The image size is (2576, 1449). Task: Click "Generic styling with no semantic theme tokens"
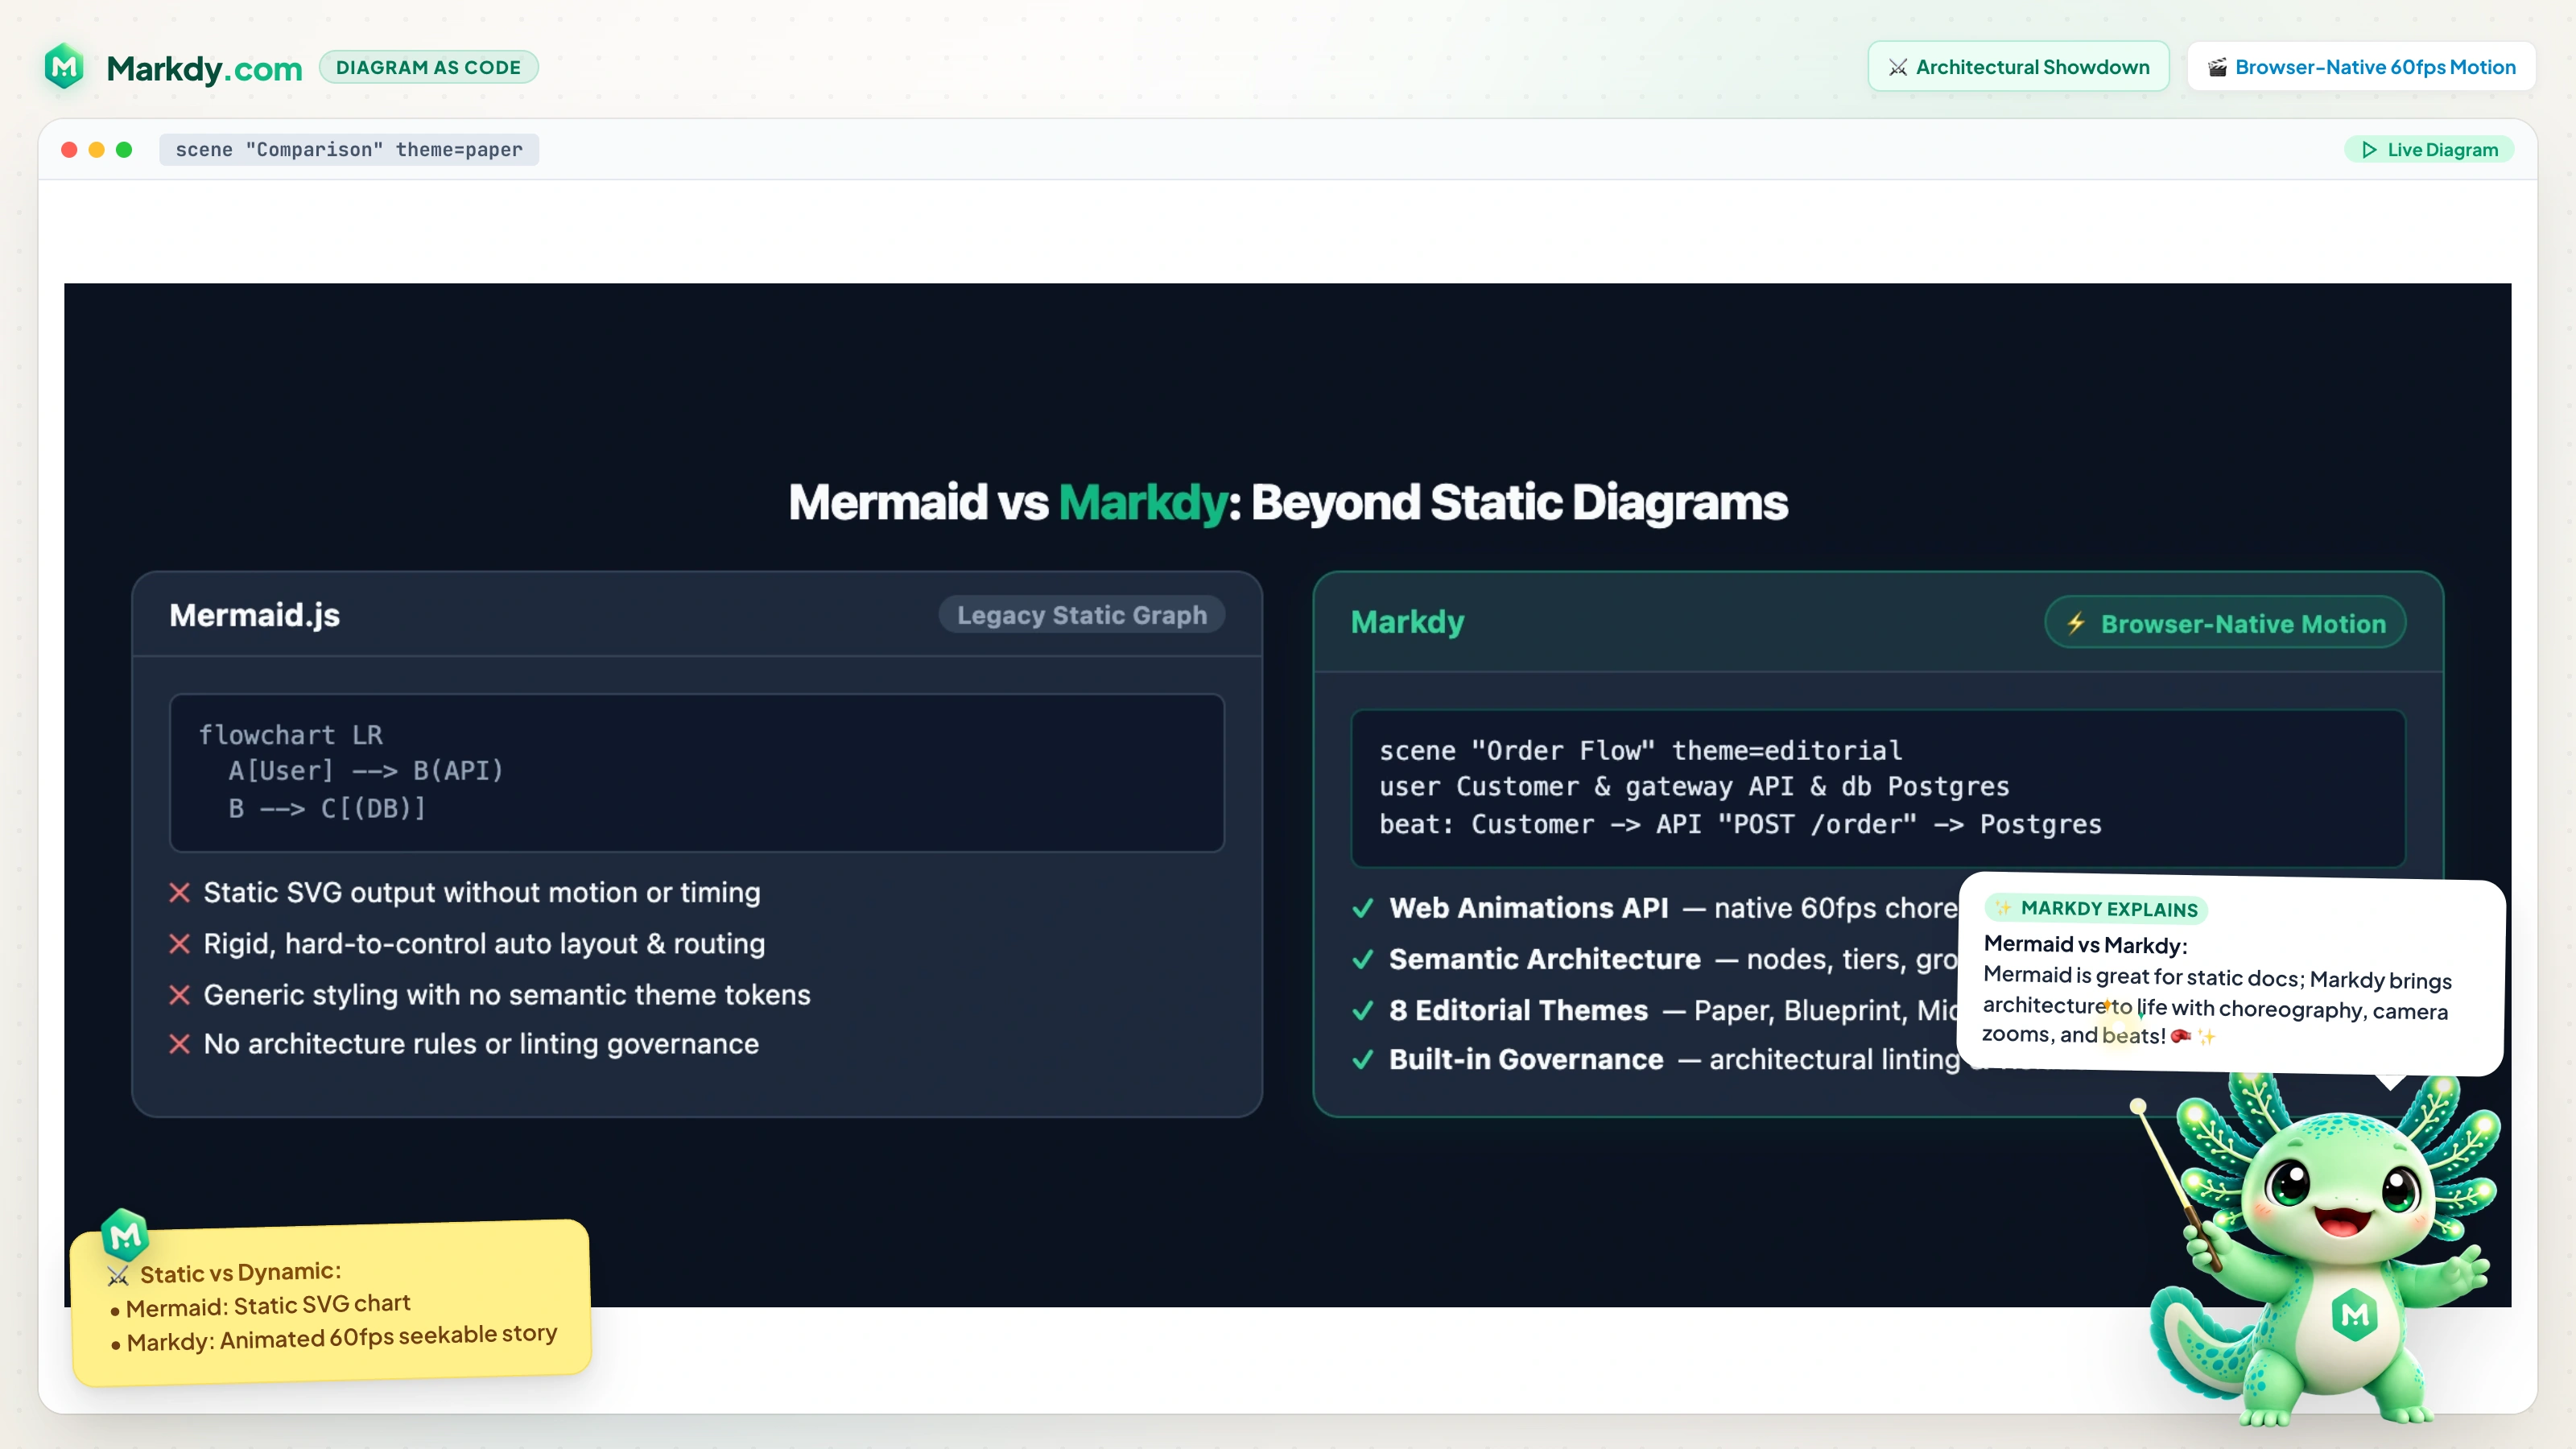(507, 994)
